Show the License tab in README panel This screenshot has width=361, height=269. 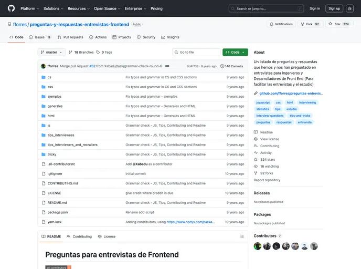coord(107,236)
